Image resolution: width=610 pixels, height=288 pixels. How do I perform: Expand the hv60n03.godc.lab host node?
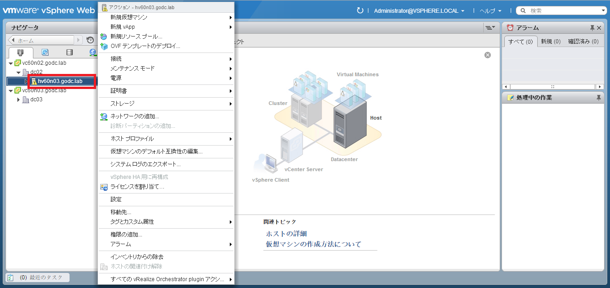point(26,81)
